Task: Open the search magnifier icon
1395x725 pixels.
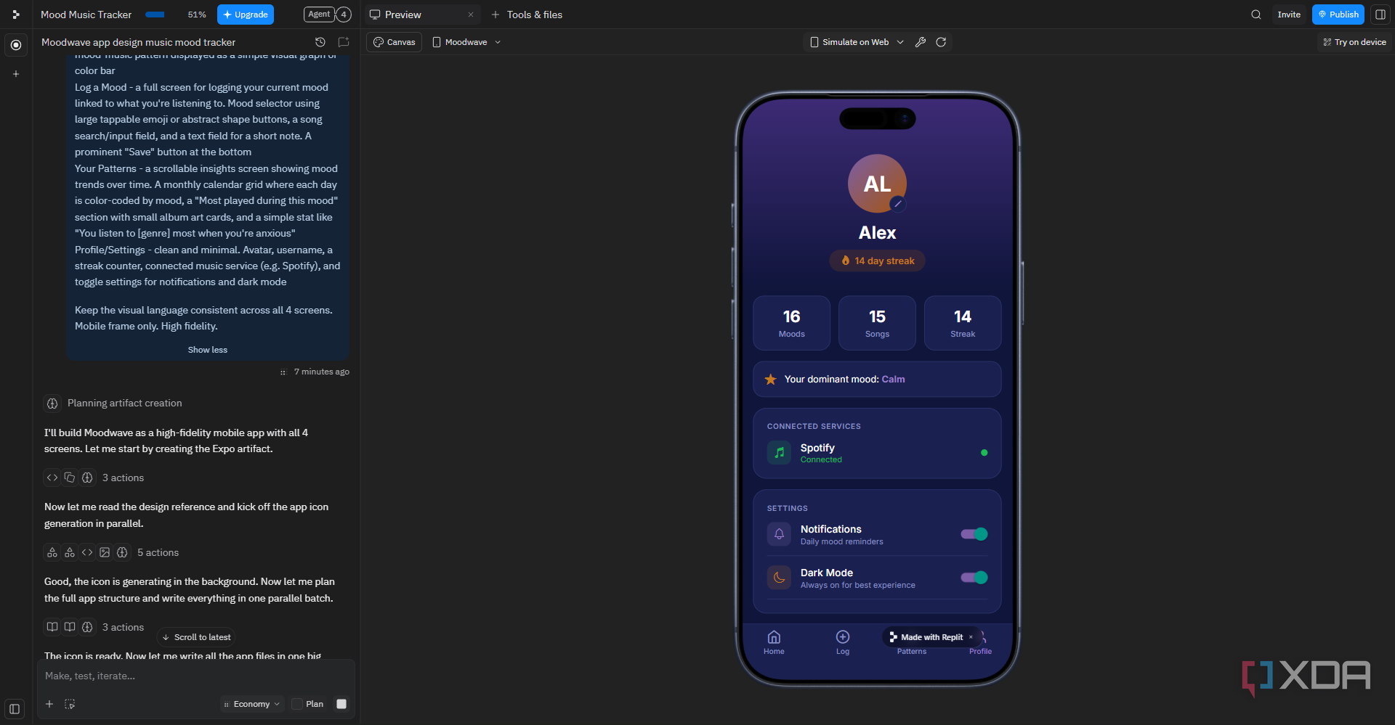Action: click(1255, 15)
